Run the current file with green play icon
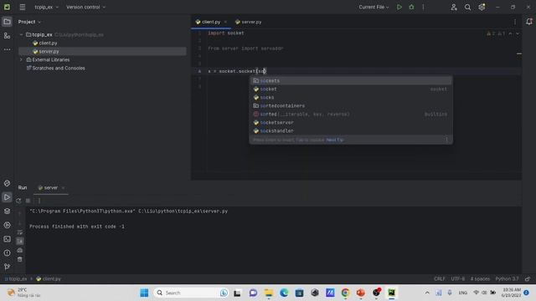536x301 pixels. click(x=399, y=7)
